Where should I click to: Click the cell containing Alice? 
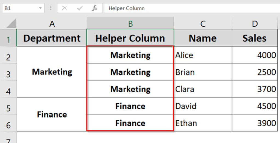203,55
